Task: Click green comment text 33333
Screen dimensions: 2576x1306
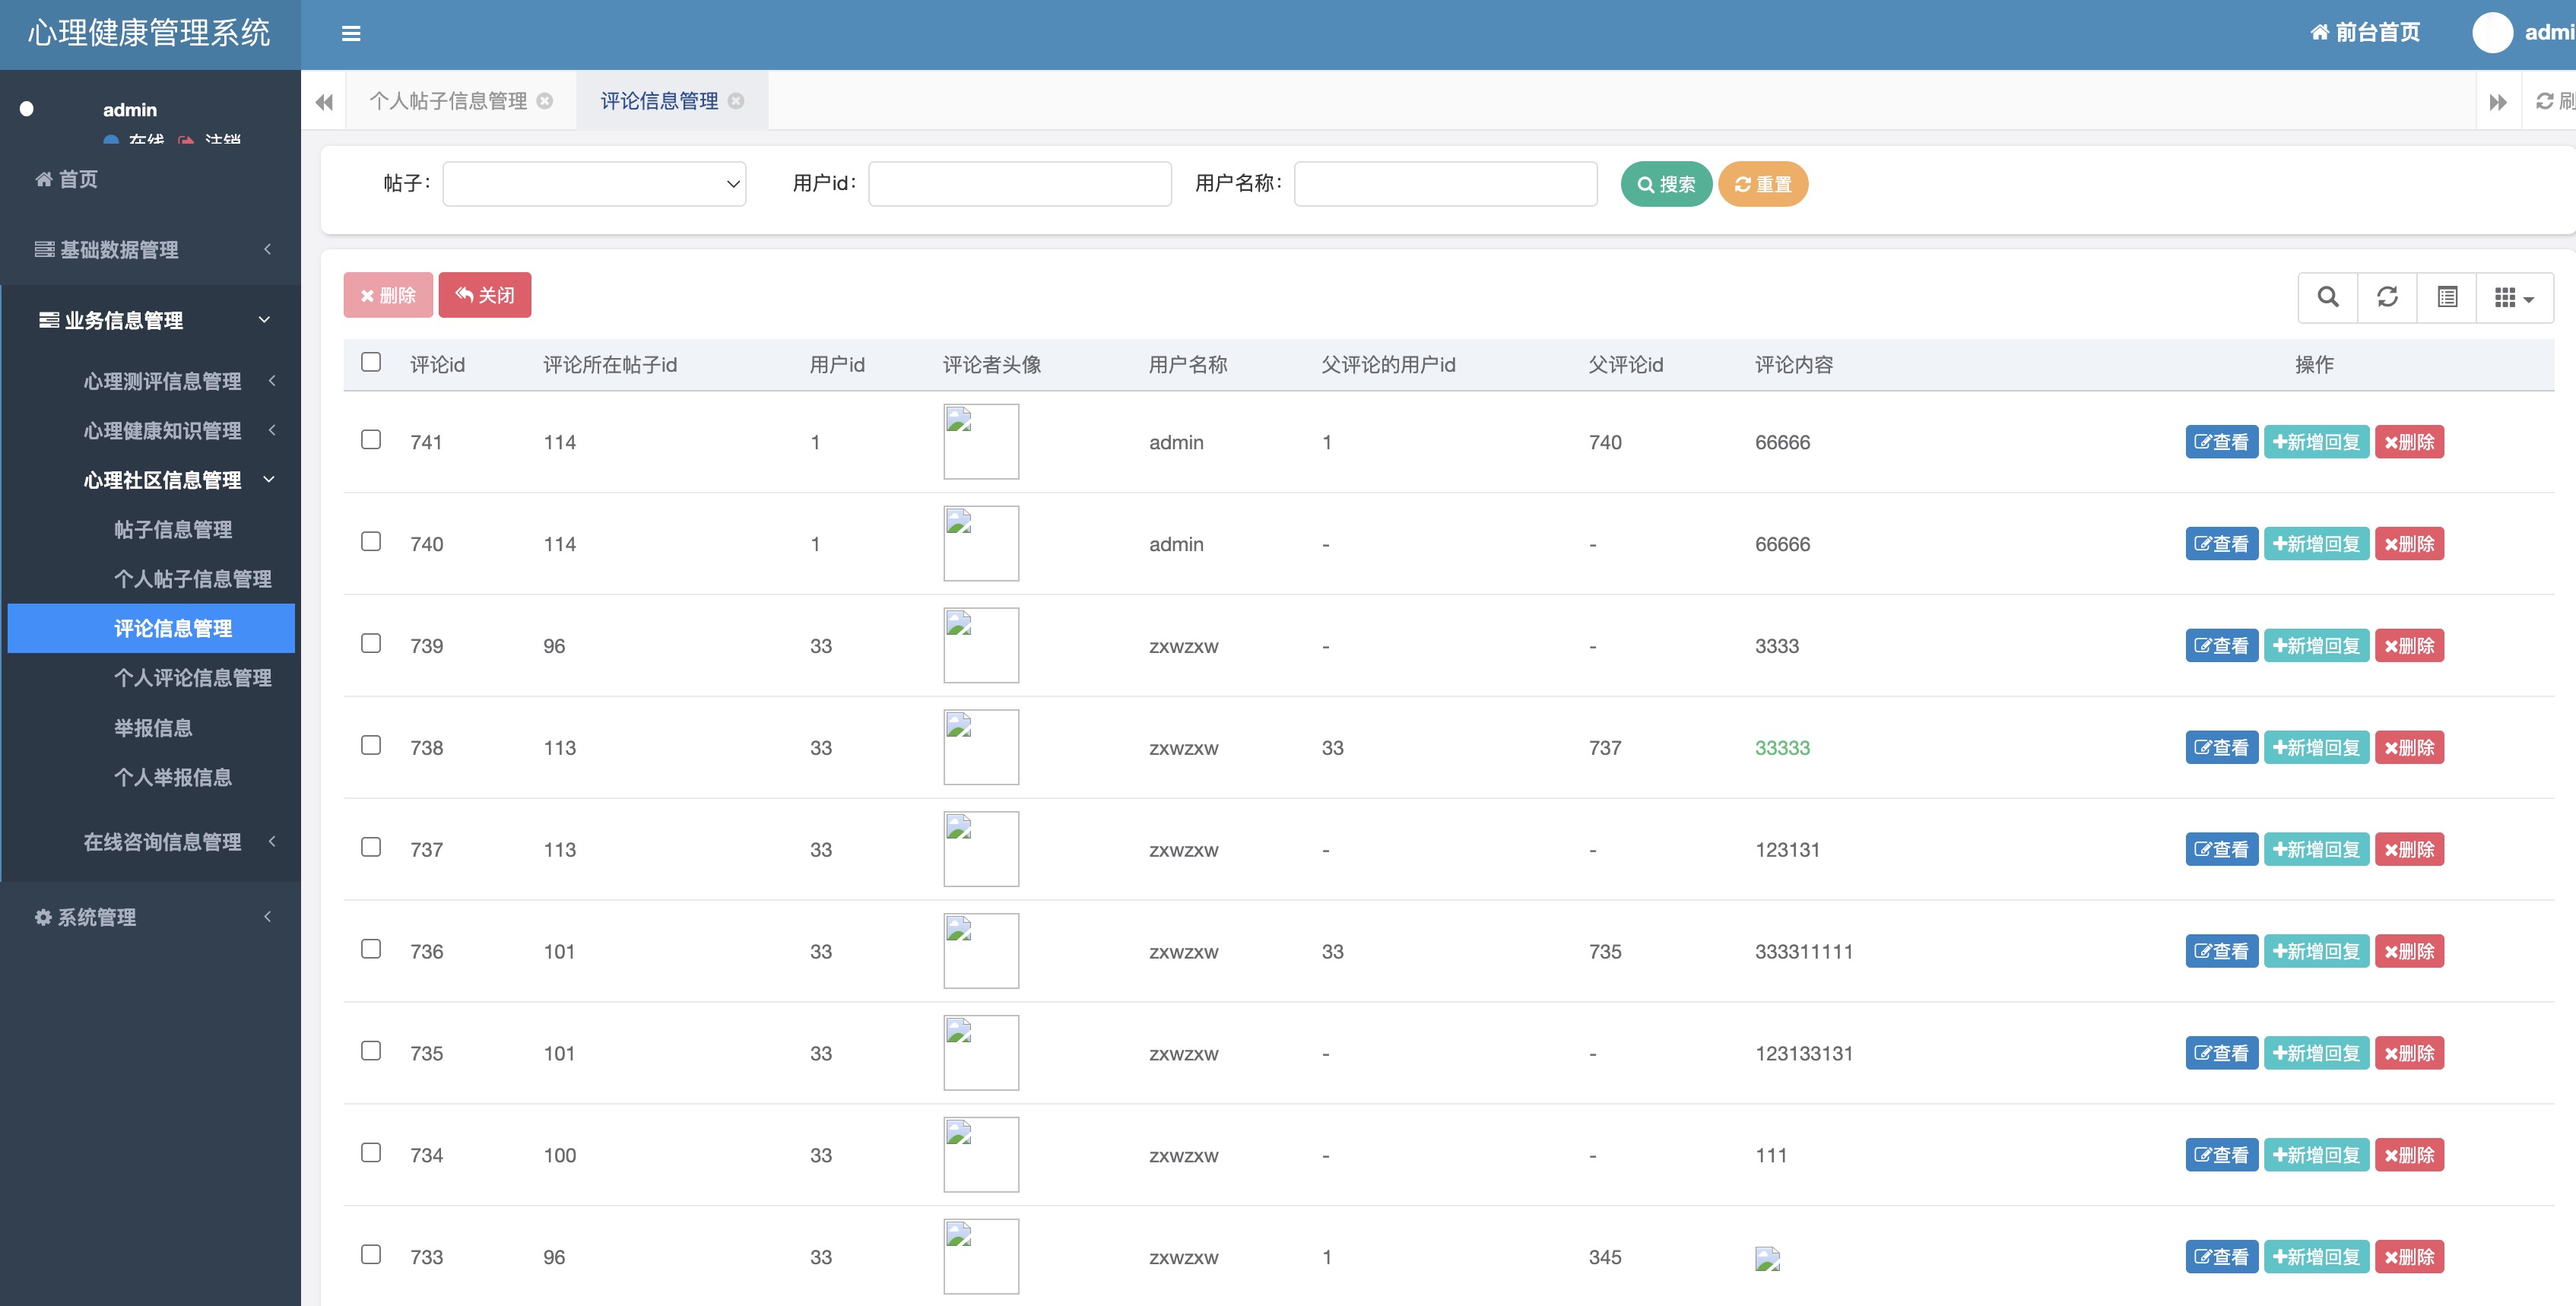Action: [x=1782, y=748]
